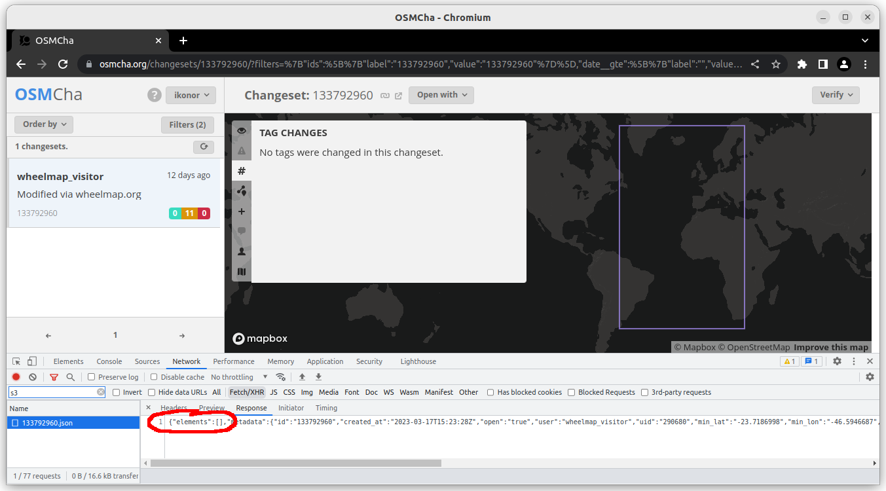The image size is (886, 491).
Task: Filter requests by JS type
Action: pyautogui.click(x=274, y=392)
